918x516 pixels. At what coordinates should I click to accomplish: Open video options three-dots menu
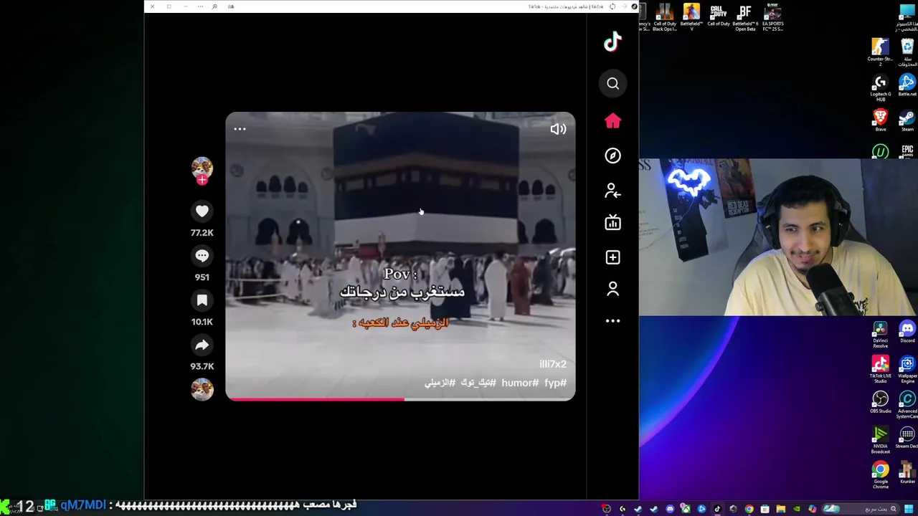[240, 129]
